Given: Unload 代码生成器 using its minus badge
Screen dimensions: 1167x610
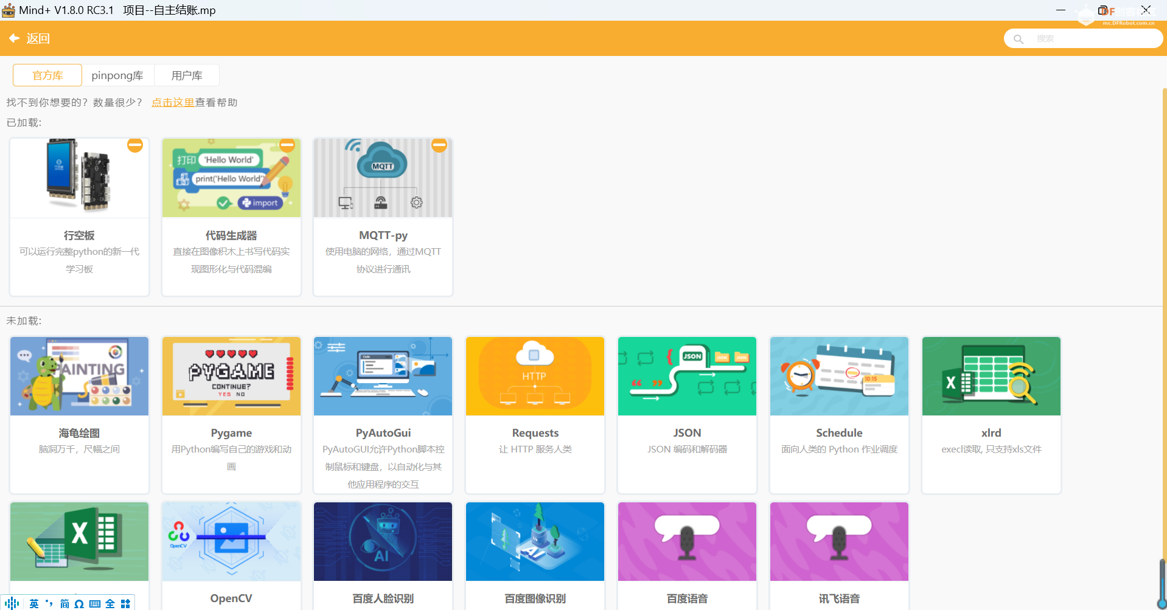Looking at the screenshot, I should click(287, 145).
